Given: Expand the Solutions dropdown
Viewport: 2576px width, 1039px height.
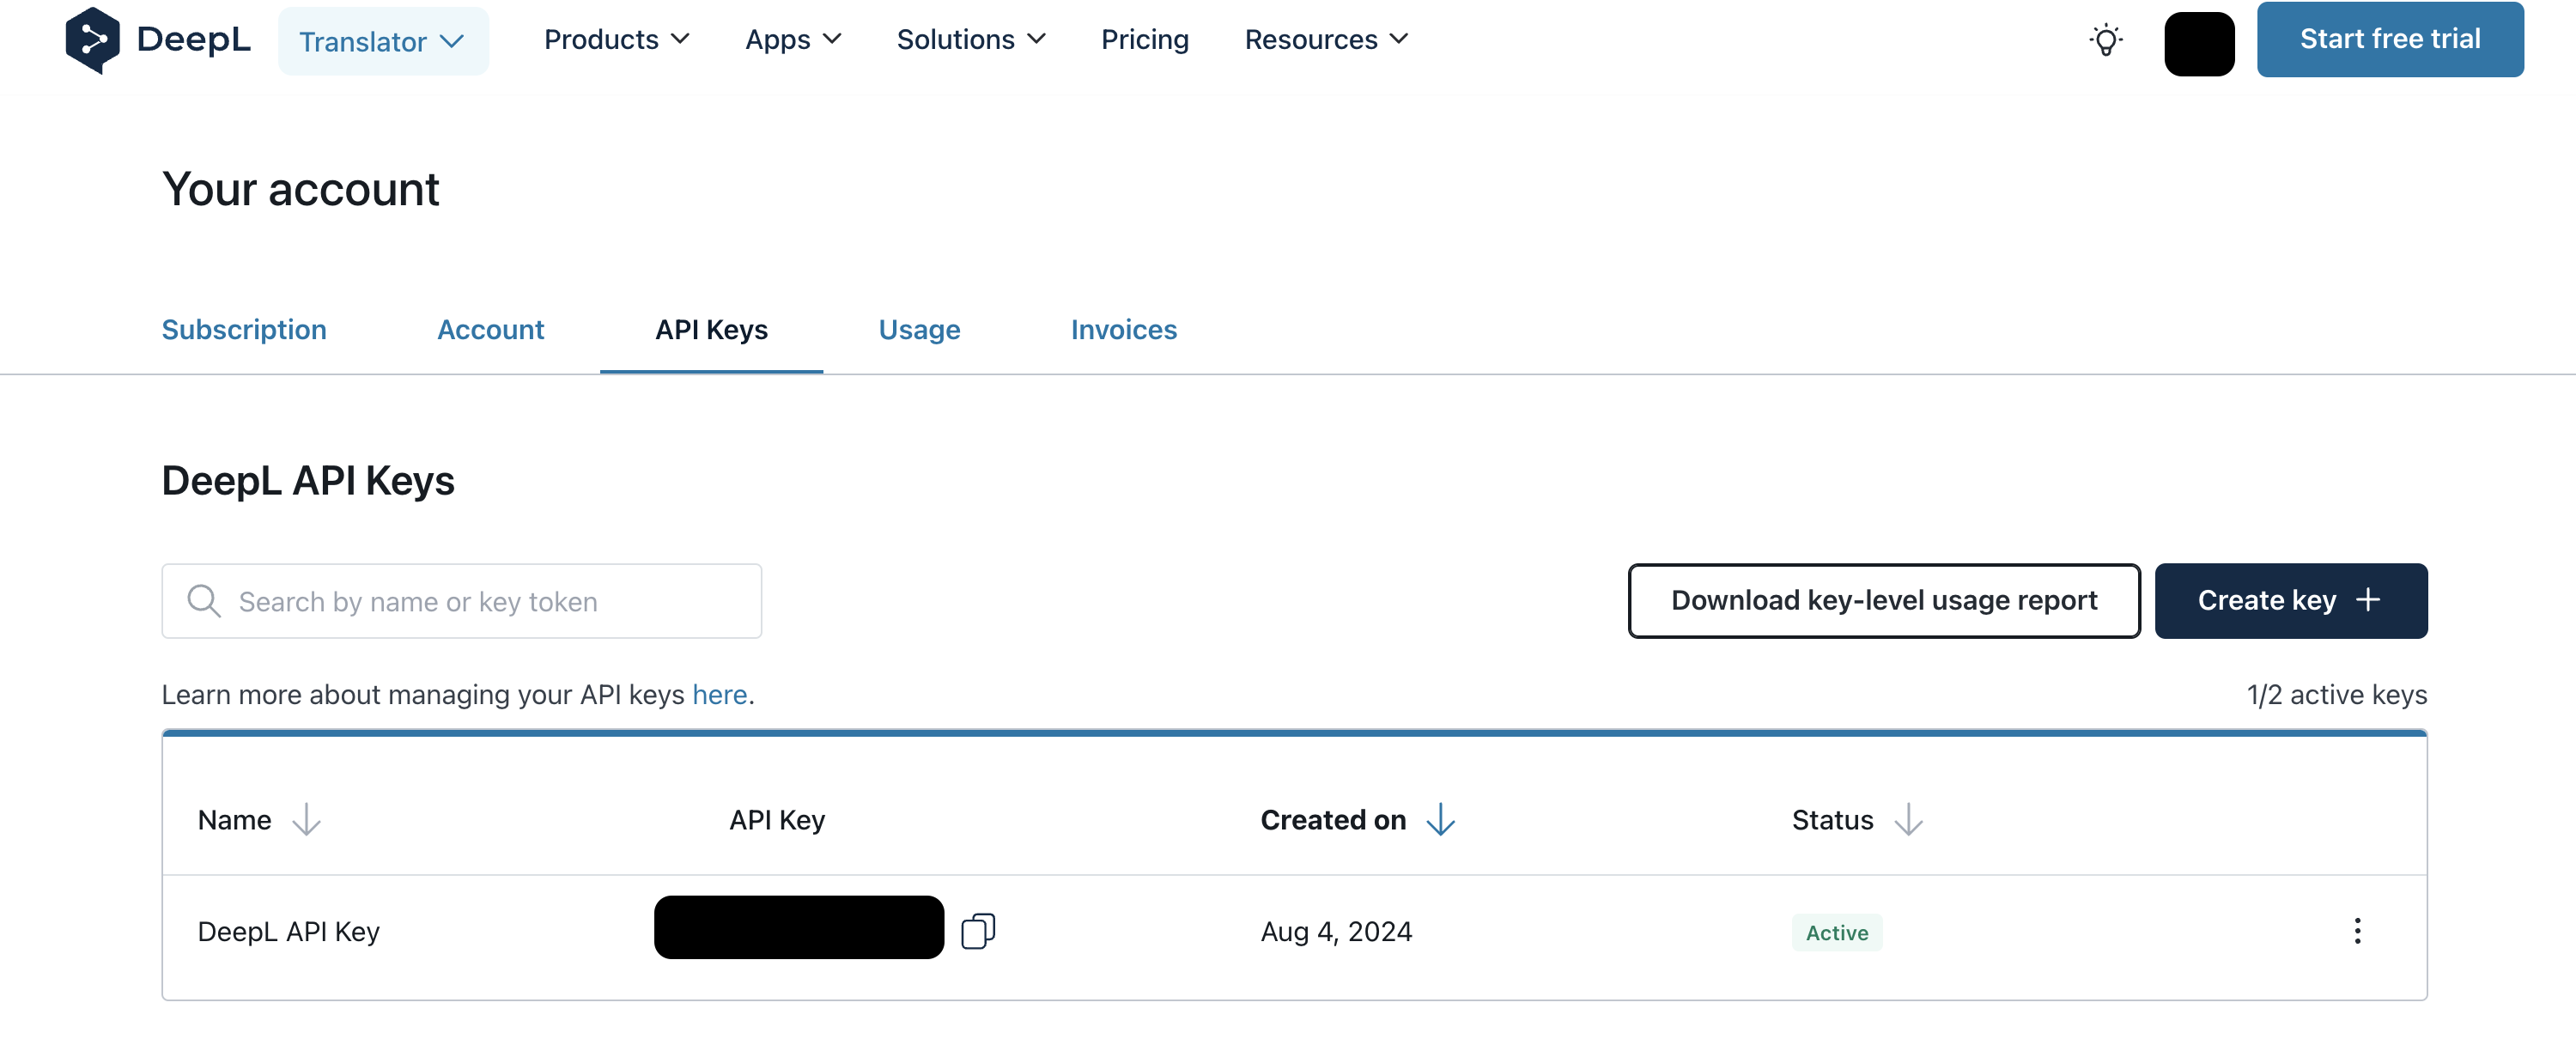Looking at the screenshot, I should (970, 39).
